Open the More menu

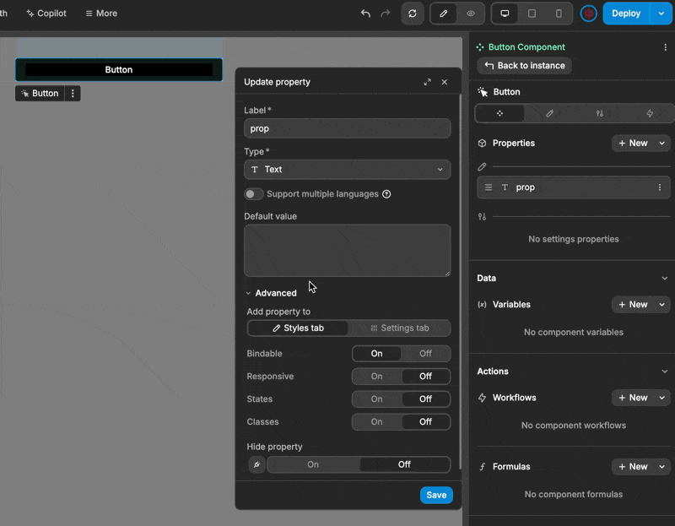coord(100,13)
